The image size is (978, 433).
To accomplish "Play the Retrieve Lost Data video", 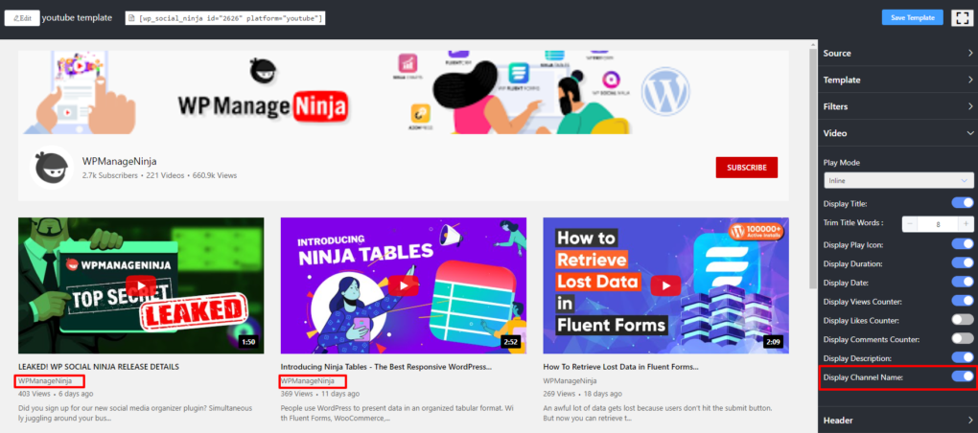I will click(665, 285).
